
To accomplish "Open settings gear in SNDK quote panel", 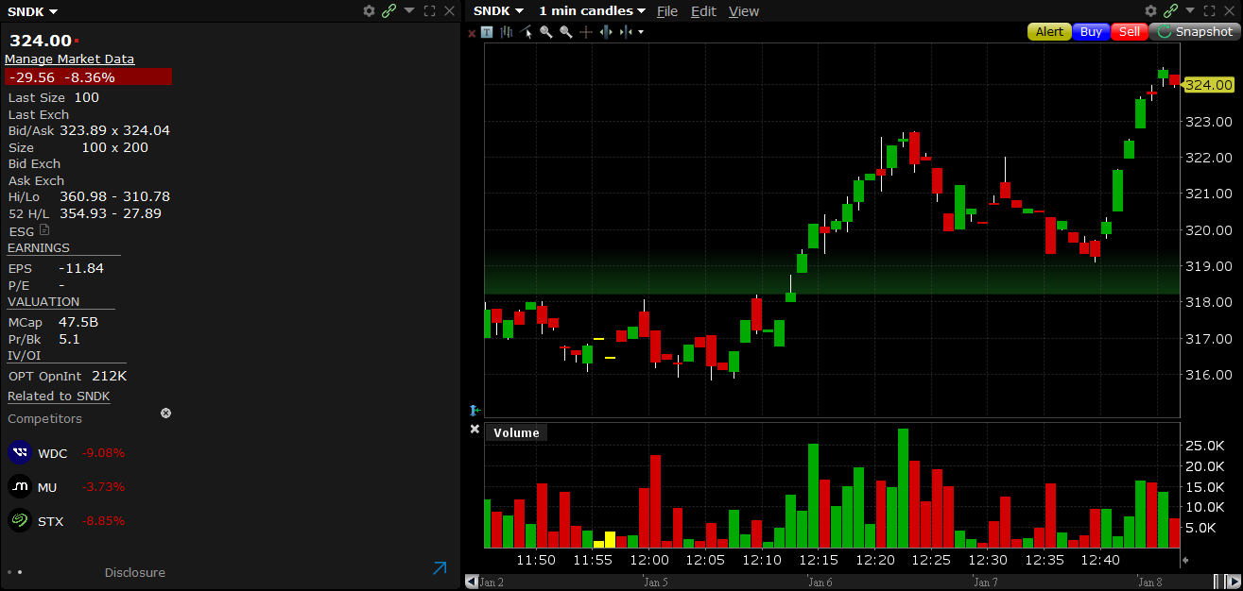I will 370,10.
